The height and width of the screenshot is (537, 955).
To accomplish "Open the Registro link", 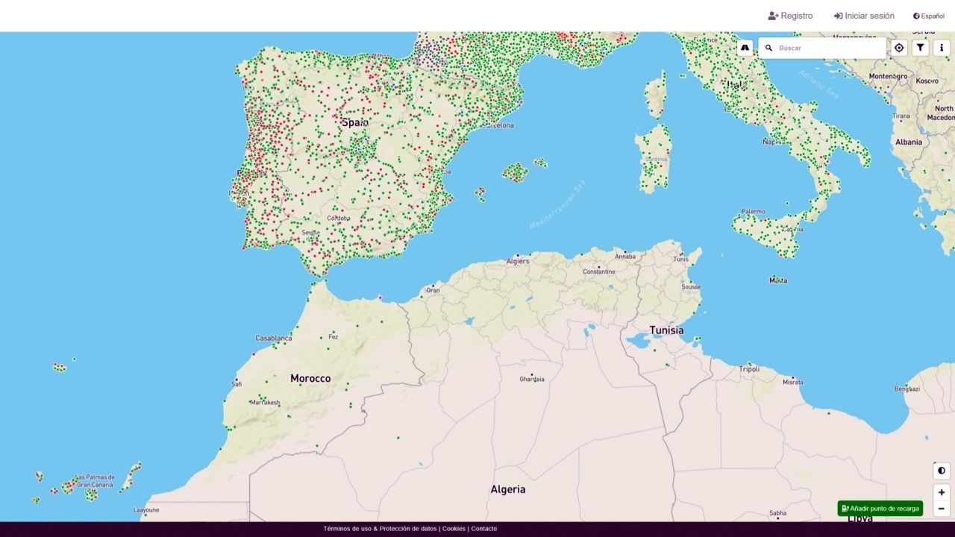I will (x=790, y=16).
